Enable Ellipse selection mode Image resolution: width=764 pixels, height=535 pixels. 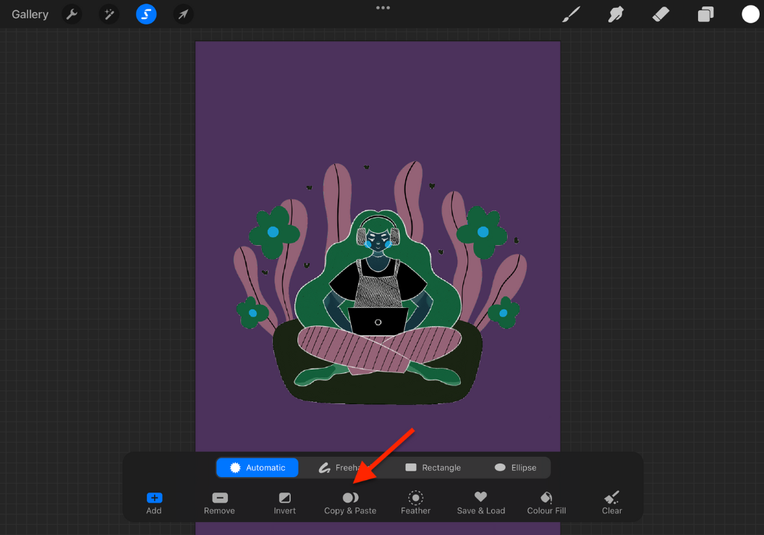[x=515, y=467]
